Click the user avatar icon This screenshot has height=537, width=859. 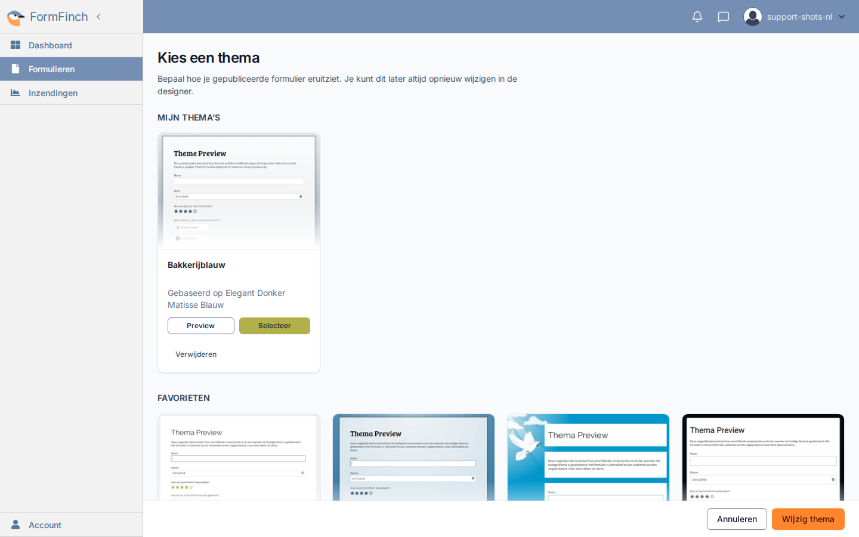pos(753,17)
